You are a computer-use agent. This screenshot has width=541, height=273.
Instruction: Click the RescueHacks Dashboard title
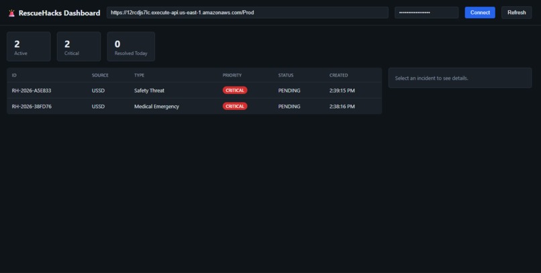pos(59,13)
